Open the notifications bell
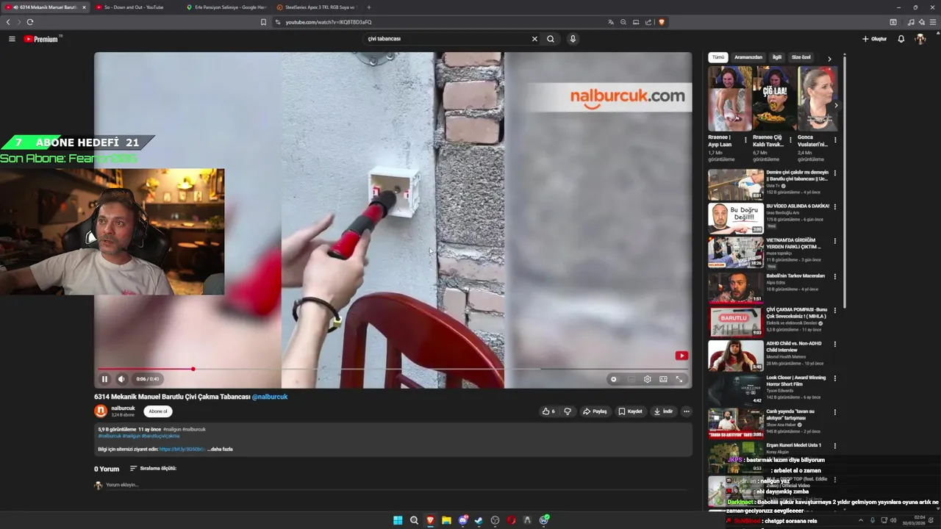Viewport: 941px width, 529px height. tap(901, 39)
